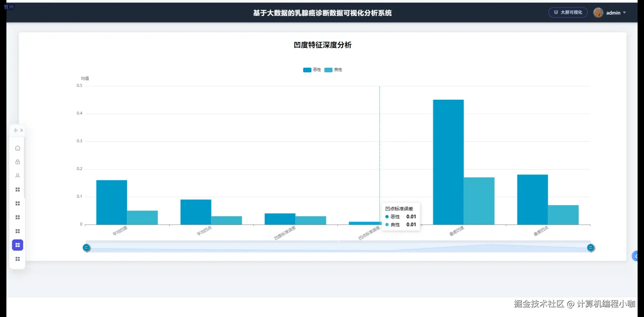644x317 pixels.
Task: Click the bottommost grid icon in sidebar
Action: pyautogui.click(x=18, y=259)
